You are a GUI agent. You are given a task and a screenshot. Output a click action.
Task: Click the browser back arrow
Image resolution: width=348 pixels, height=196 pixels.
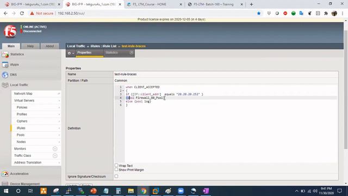(5, 13)
